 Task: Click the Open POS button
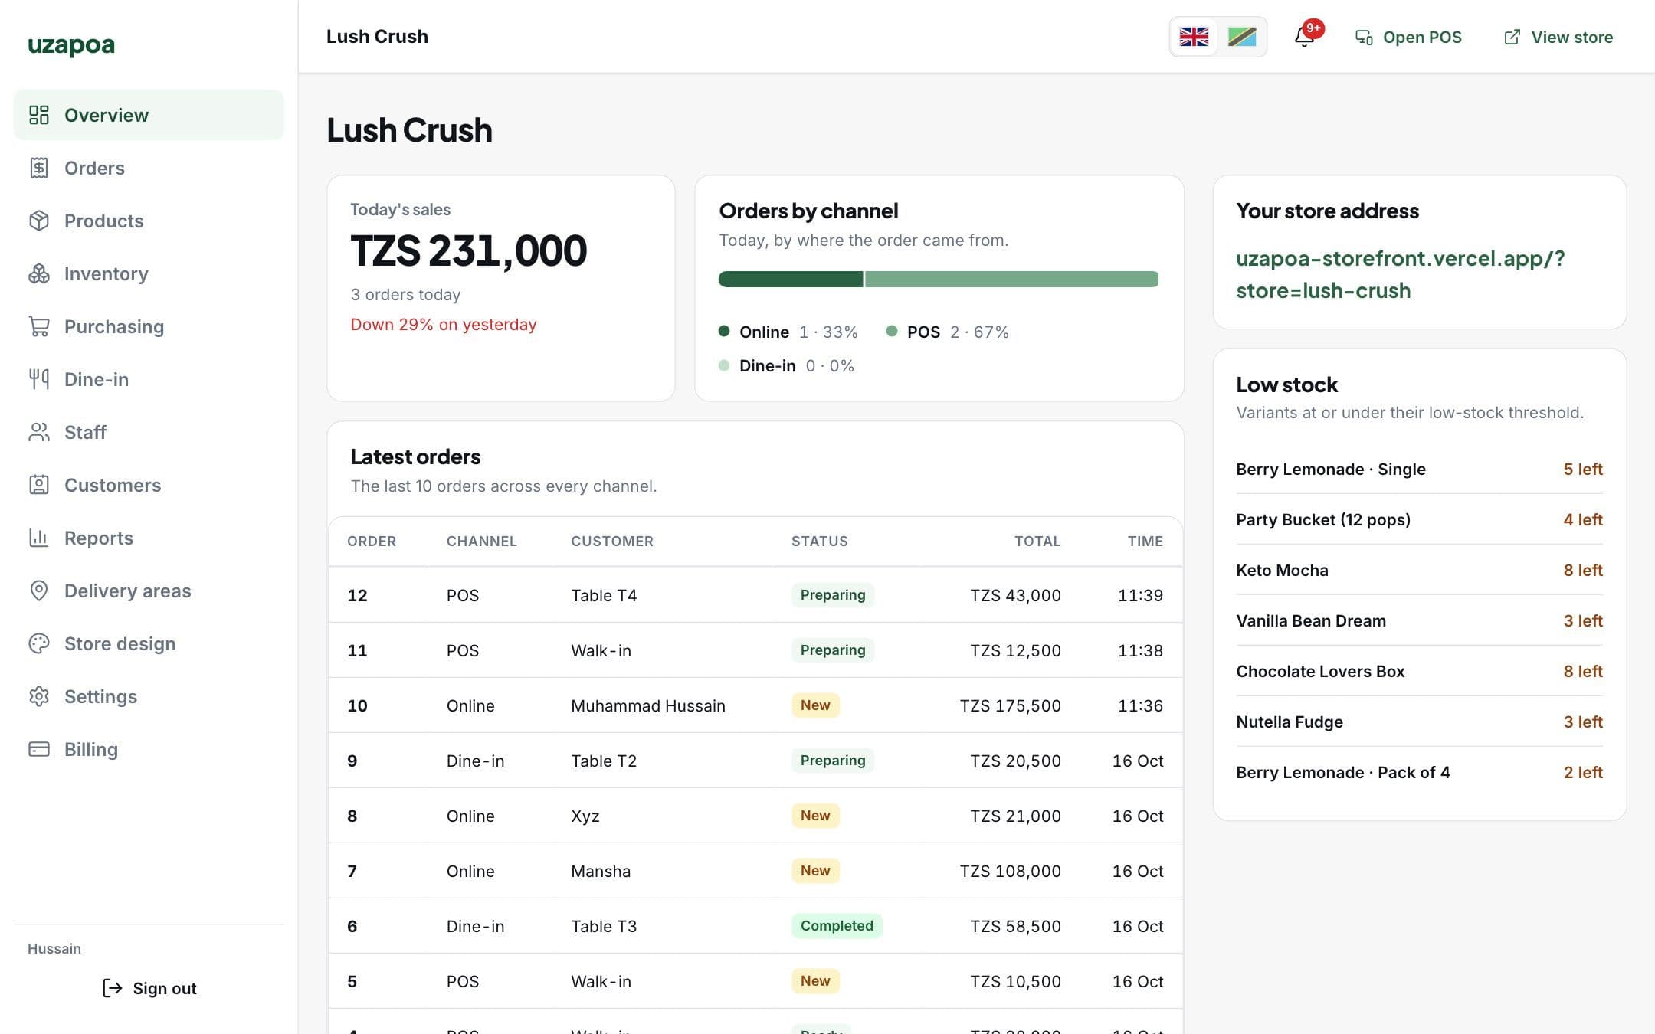point(1408,37)
